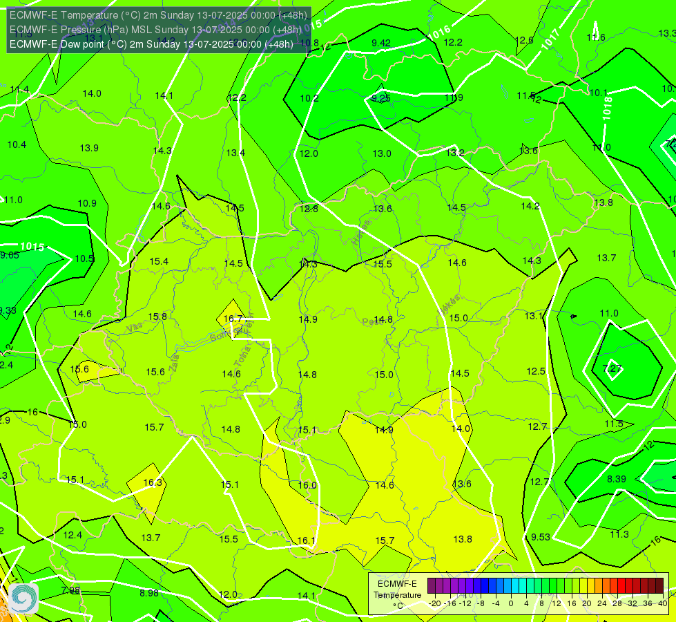The image size is (676, 622).
Task: Click the 9.05 temperature value
Action: [10, 255]
